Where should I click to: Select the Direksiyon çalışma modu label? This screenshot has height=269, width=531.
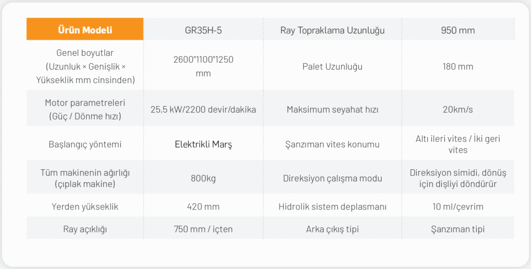(x=332, y=178)
